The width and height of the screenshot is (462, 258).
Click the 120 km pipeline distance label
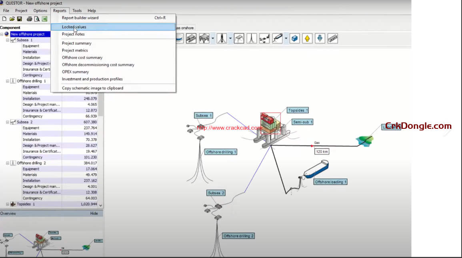pyautogui.click(x=322, y=151)
